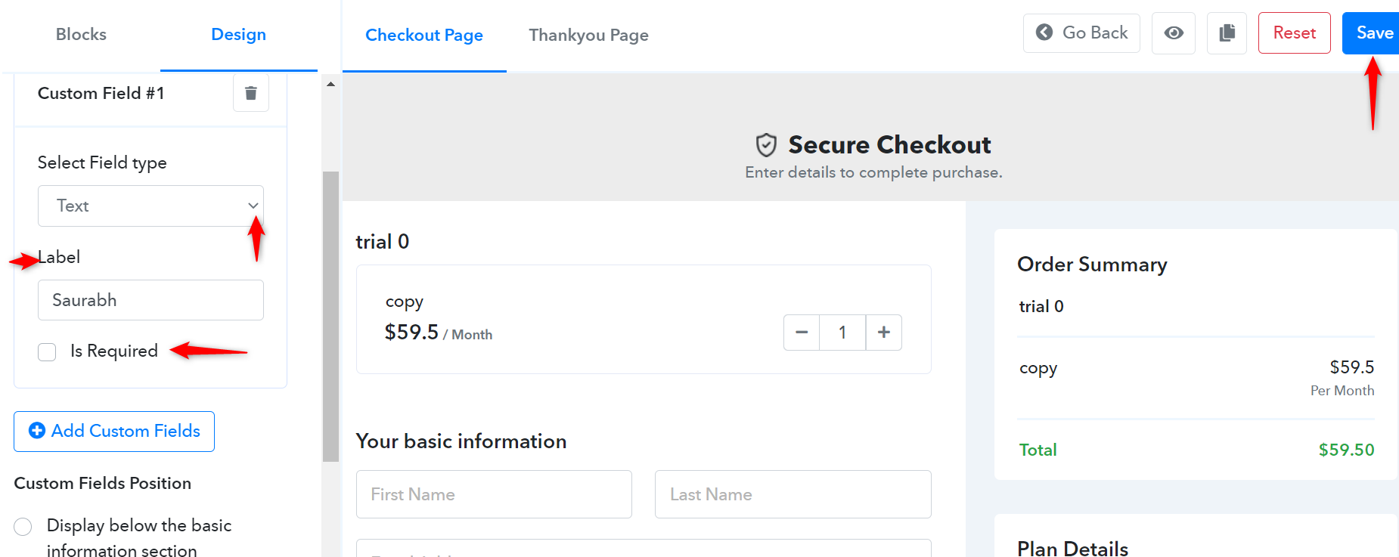Viewport: 1399px width, 557px height.
Task: Open the Thankyou Page tab
Action: [588, 36]
